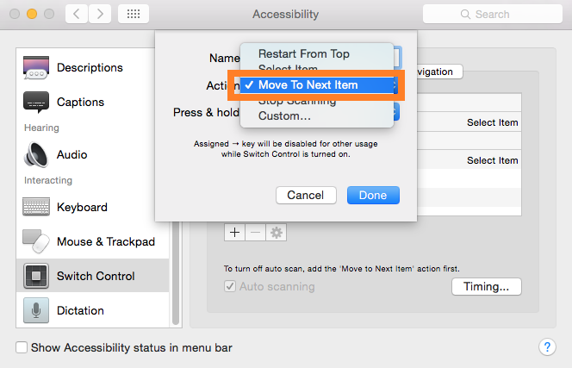Screen dimensions: 572x368
Task: Choose Restart From Top menu option
Action: 303,53
